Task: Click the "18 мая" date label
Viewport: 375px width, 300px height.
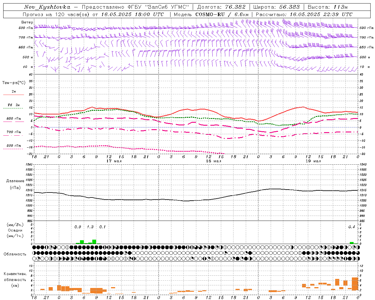Action: (x=214, y=161)
